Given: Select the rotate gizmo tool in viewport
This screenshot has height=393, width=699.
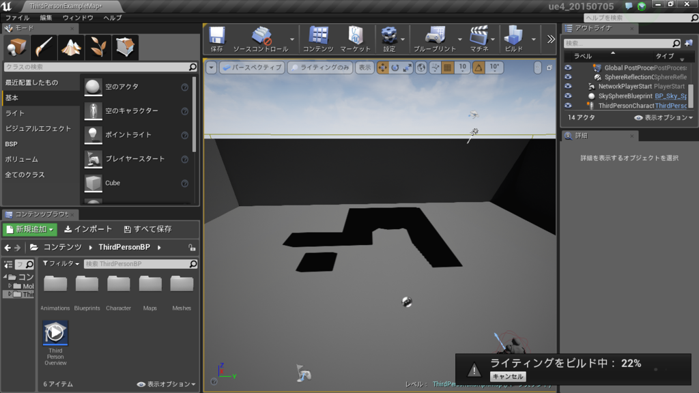Looking at the screenshot, I should coord(395,68).
